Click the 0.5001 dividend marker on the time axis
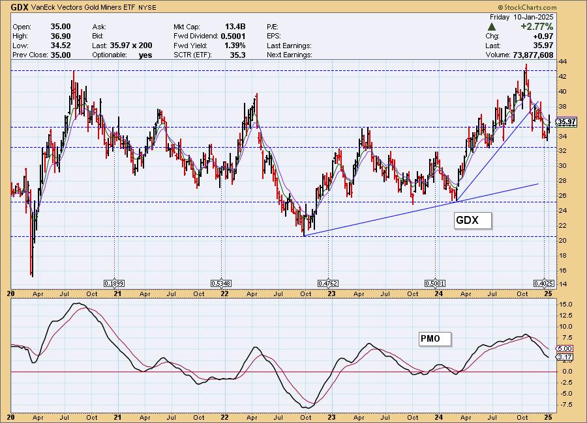This screenshot has height=423, width=587. pos(434,284)
